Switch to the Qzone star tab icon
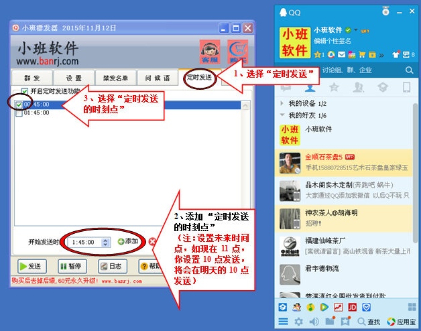Viewport: 421px width, 331px height. point(334,87)
